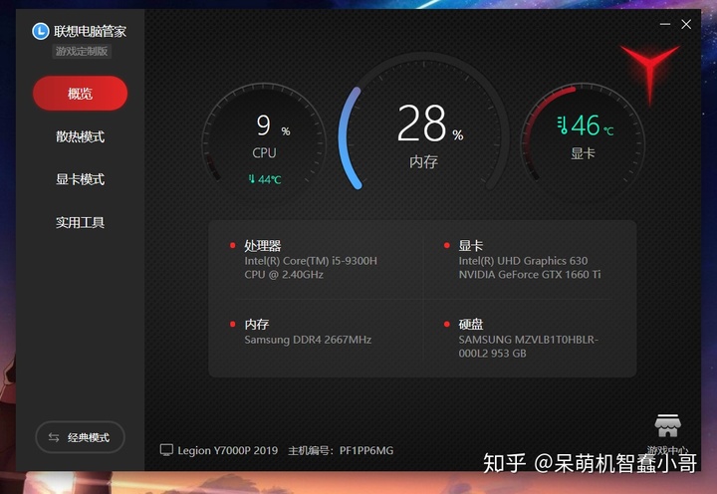Screen dimensions: 717x494
Task: Click the 显卡 graphics card info heading
Action: click(x=470, y=246)
